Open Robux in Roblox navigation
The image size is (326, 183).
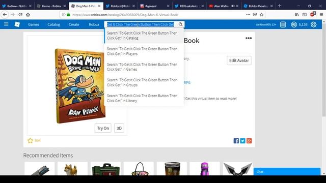[94, 24]
